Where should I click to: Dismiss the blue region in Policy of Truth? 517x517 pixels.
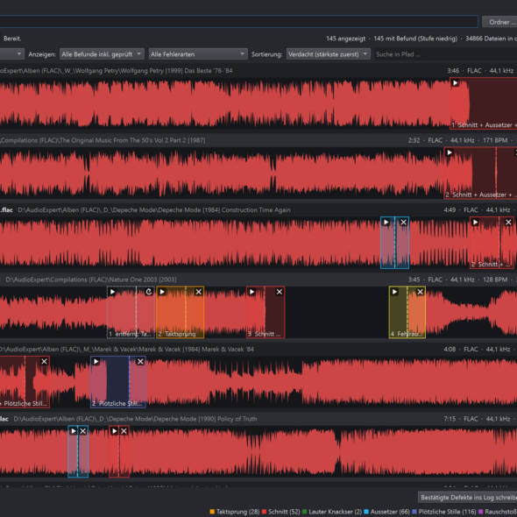[82, 431]
